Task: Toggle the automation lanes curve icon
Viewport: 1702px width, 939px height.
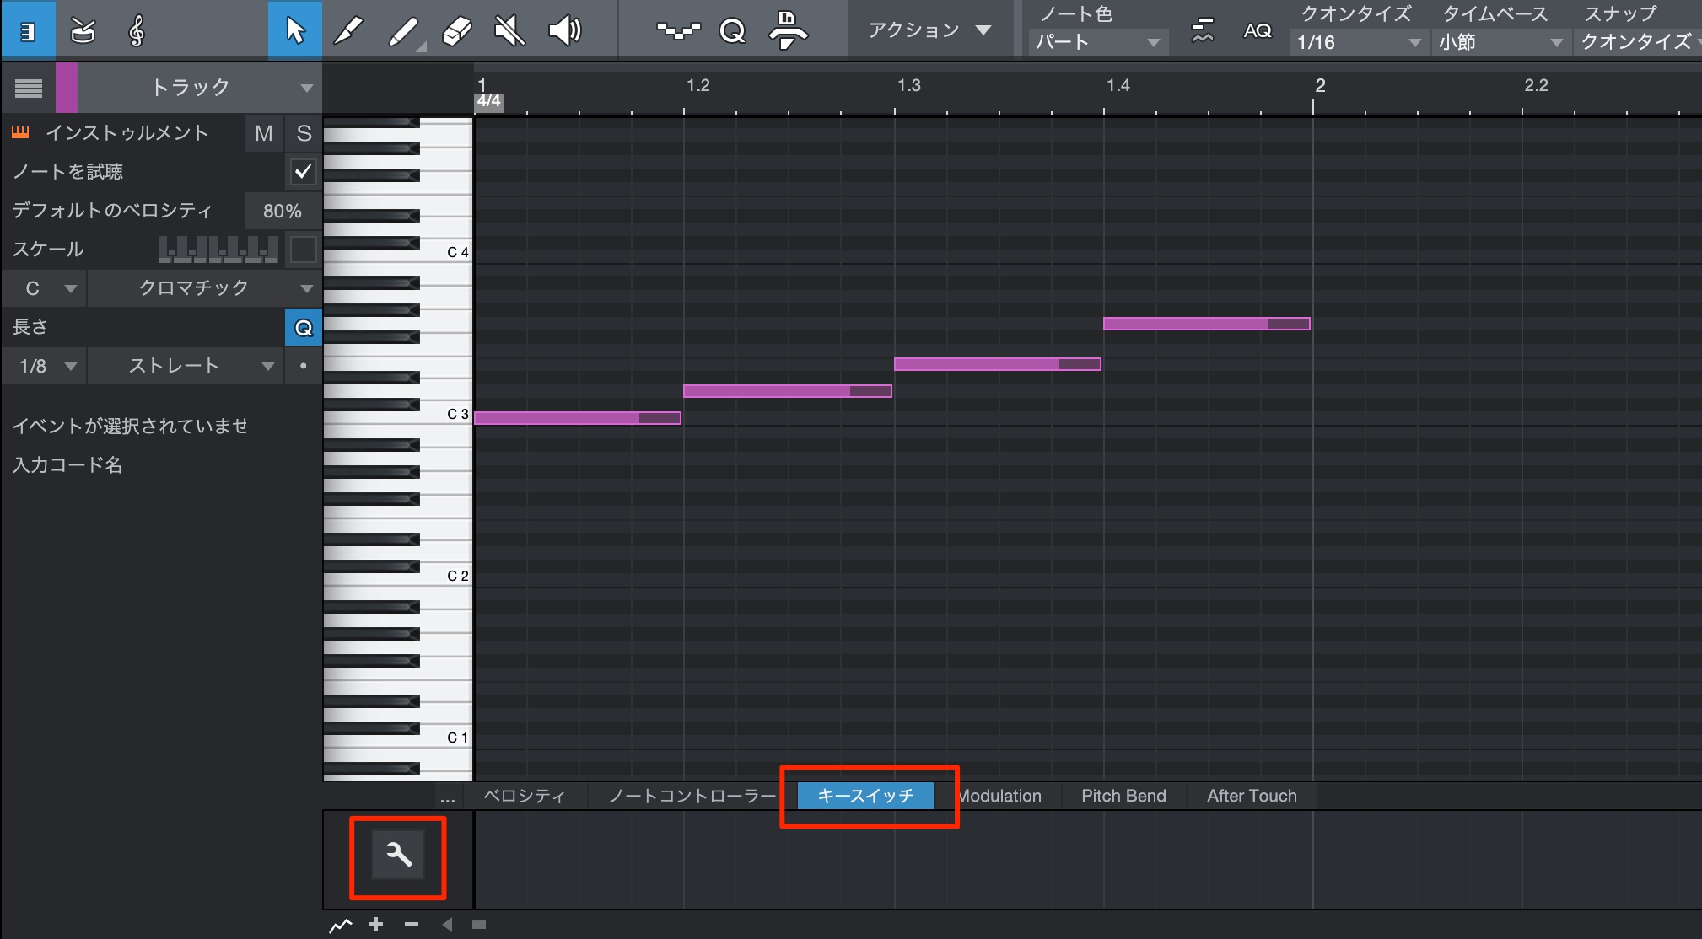Action: click(x=340, y=926)
